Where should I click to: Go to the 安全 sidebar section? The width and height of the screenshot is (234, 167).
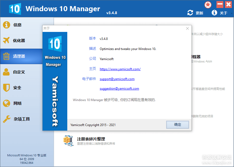point(17,87)
